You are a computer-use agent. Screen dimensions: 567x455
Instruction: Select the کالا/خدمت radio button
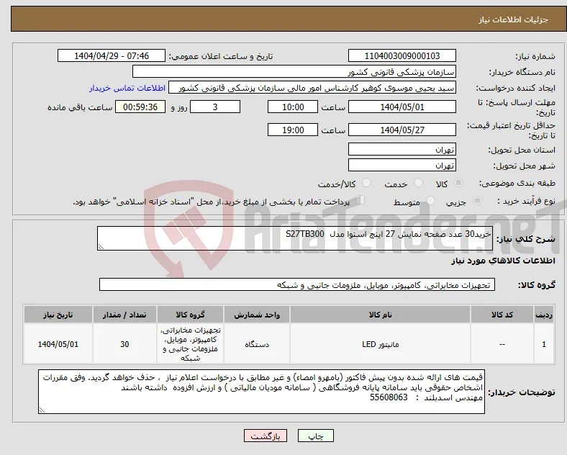(x=367, y=183)
